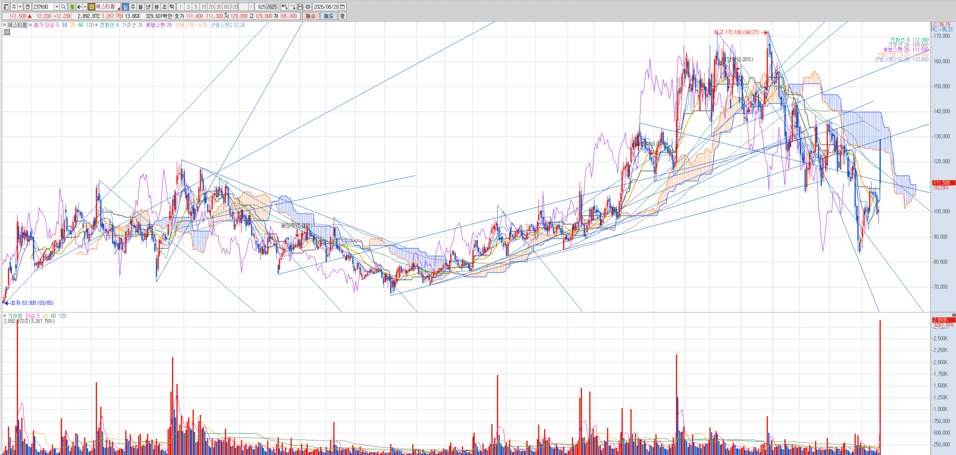This screenshot has width=956, height=455.
Task: Select the blue 10 moving average label
Action: click(65, 25)
